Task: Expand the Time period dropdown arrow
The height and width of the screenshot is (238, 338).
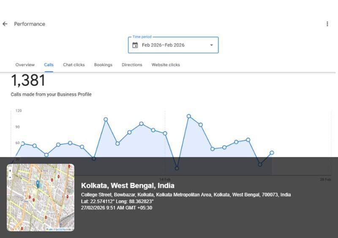Action: click(x=212, y=45)
